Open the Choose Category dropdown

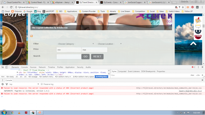pos(75,44)
